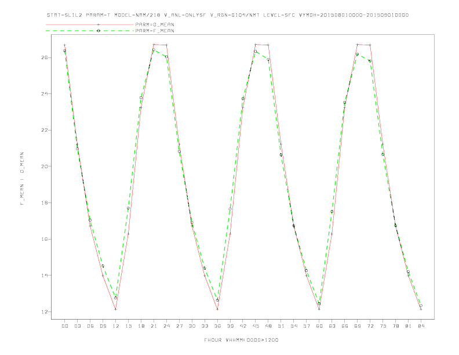Click green F_MEAN circle point at hour 84

pos(421,306)
